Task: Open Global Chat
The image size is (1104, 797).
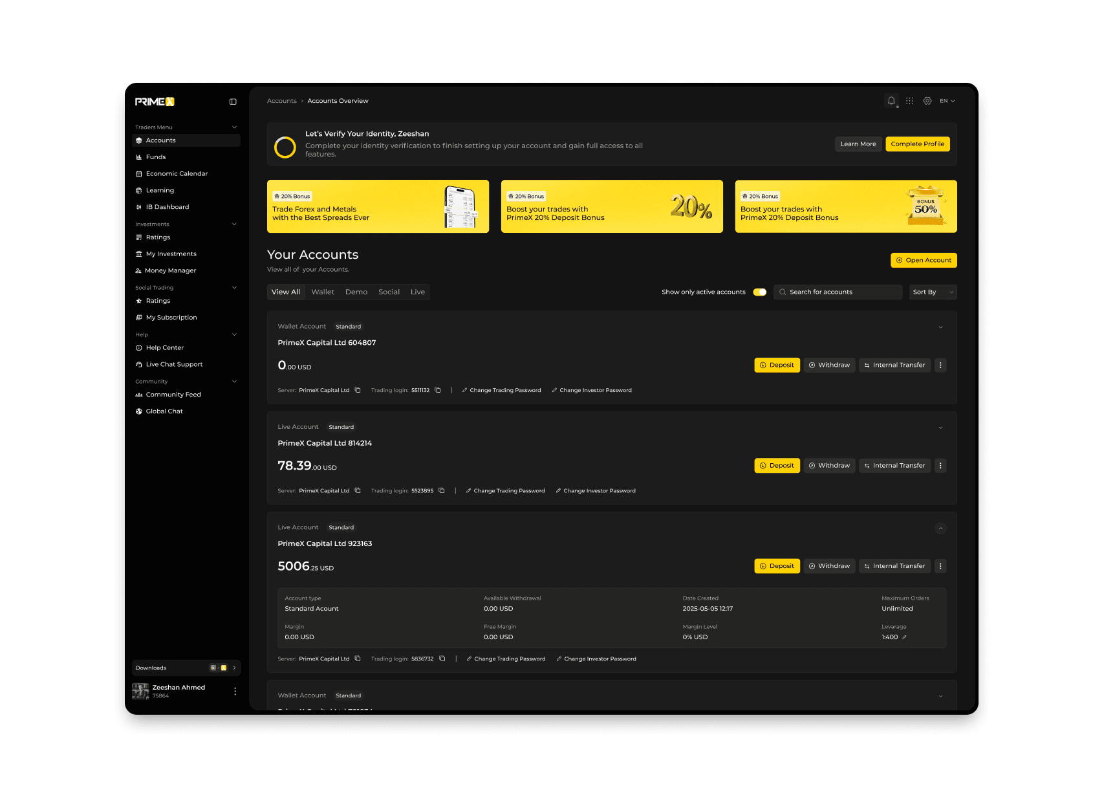Action: coord(186,411)
